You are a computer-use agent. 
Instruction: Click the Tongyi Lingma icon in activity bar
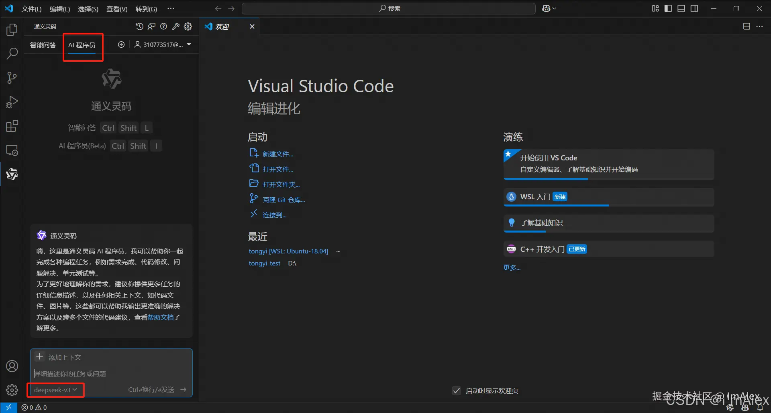tap(12, 174)
